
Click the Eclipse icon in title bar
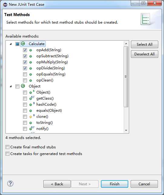5,5
